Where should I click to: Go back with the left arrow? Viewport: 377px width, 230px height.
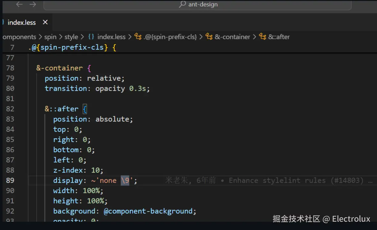click(x=19, y=4)
